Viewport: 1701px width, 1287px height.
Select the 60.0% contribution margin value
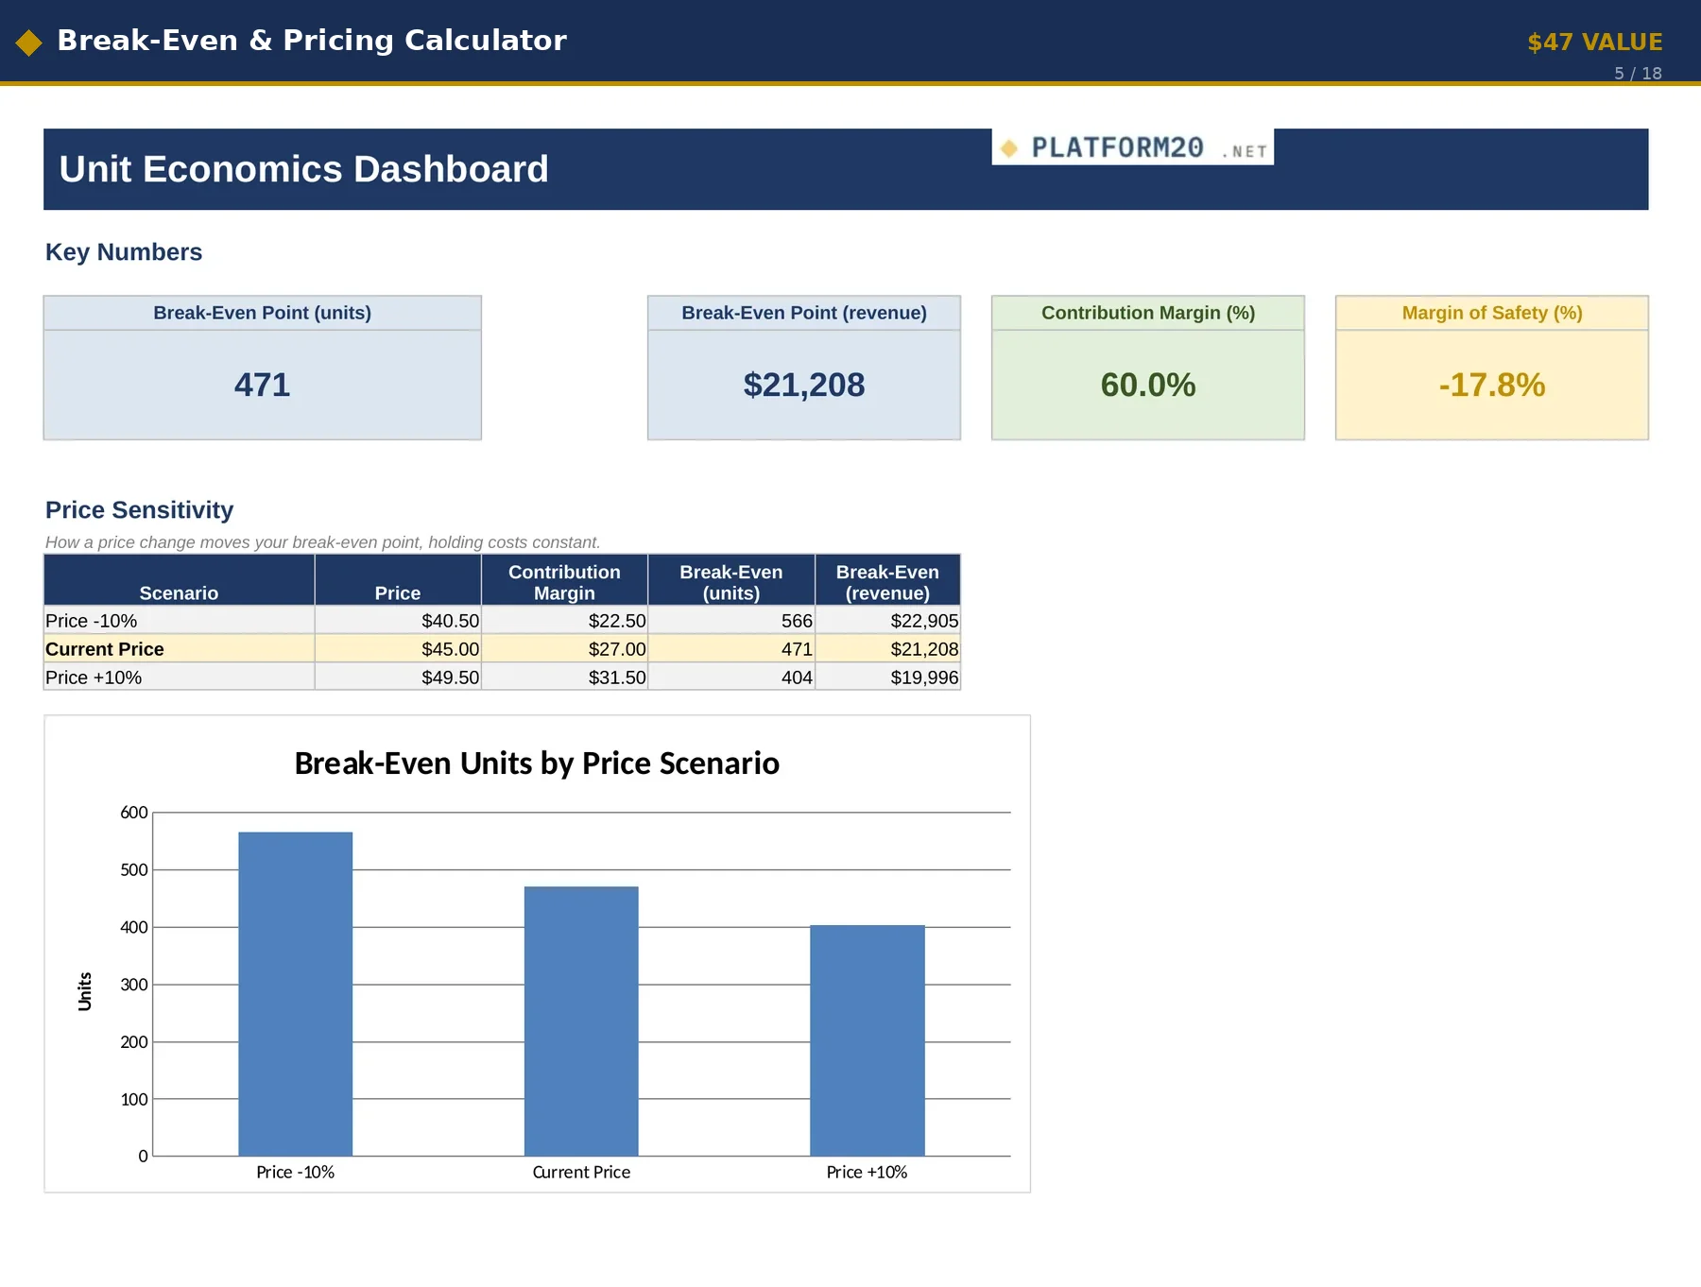coord(1148,385)
